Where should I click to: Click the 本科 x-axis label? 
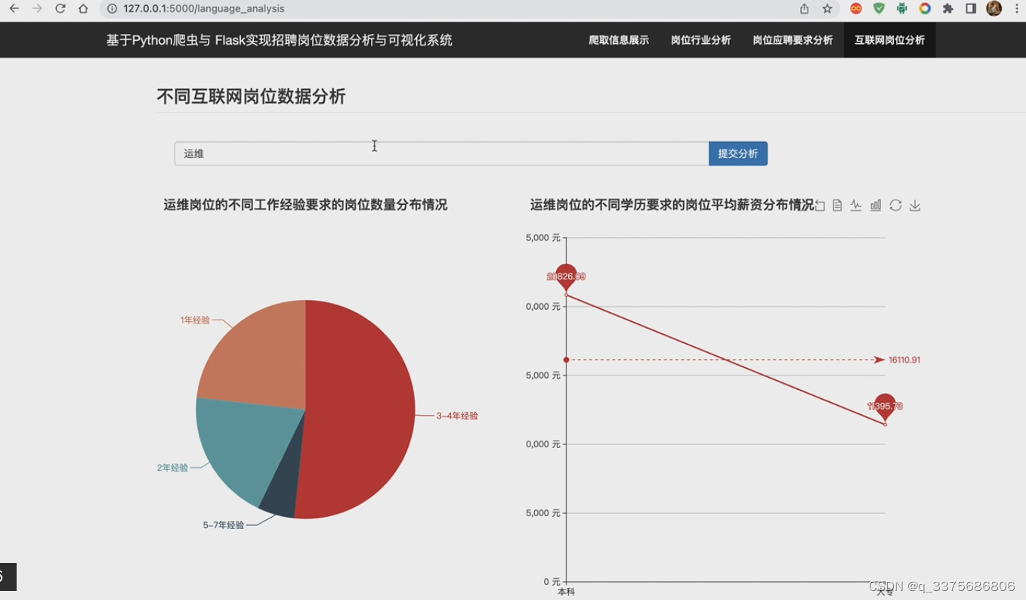click(566, 592)
